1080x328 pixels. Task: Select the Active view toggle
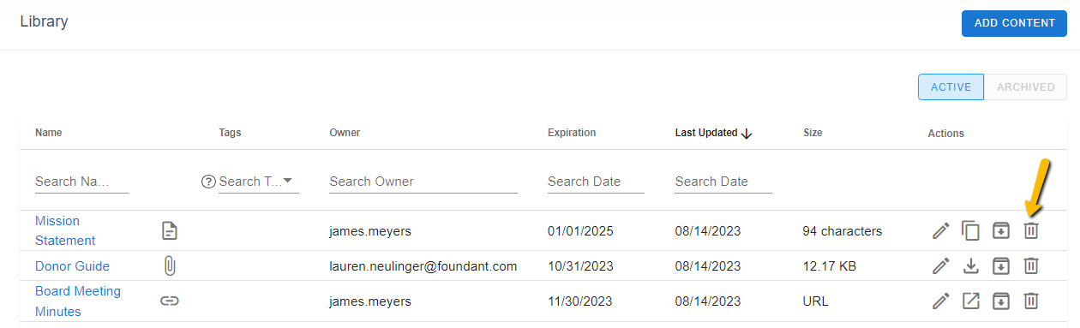click(951, 86)
